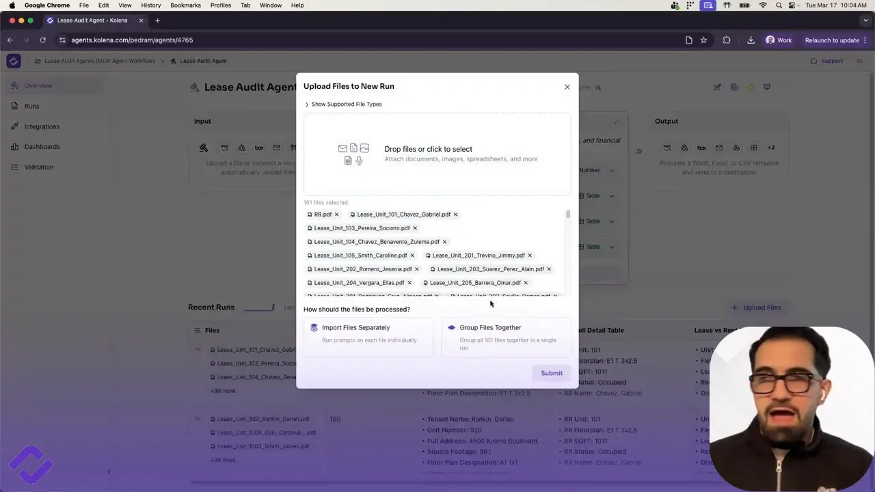Image resolution: width=875 pixels, height=492 pixels.
Task: Select the Box integration icon in Input panel
Action: pos(259,148)
